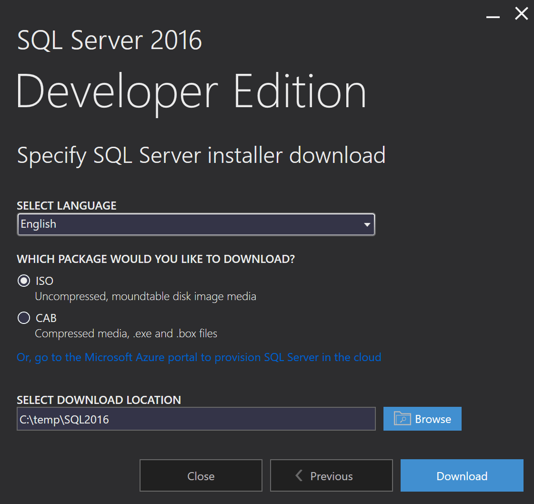Viewport: 534px width, 504px height.
Task: Click the language dropdown arrow
Action: pyautogui.click(x=367, y=225)
